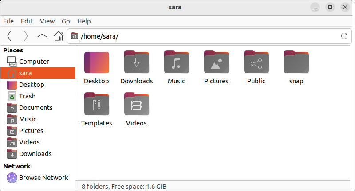Select the Videos folder in the main pane

[137, 104]
